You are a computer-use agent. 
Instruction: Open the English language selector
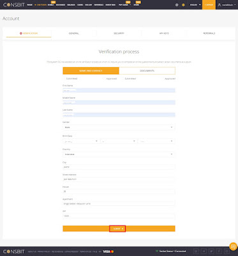(x=195, y=4)
